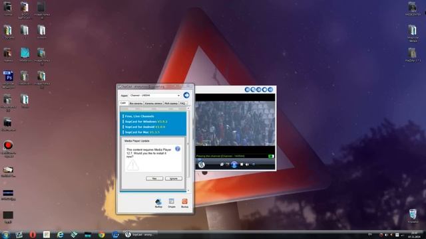Click the video area in the player window
Screen dimensions: 426x239
pyautogui.click(x=235, y=123)
